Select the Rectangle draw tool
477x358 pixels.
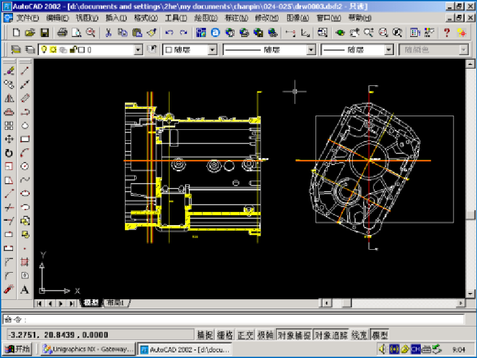(25, 139)
